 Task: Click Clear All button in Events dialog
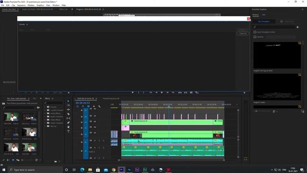pyautogui.click(x=243, y=34)
